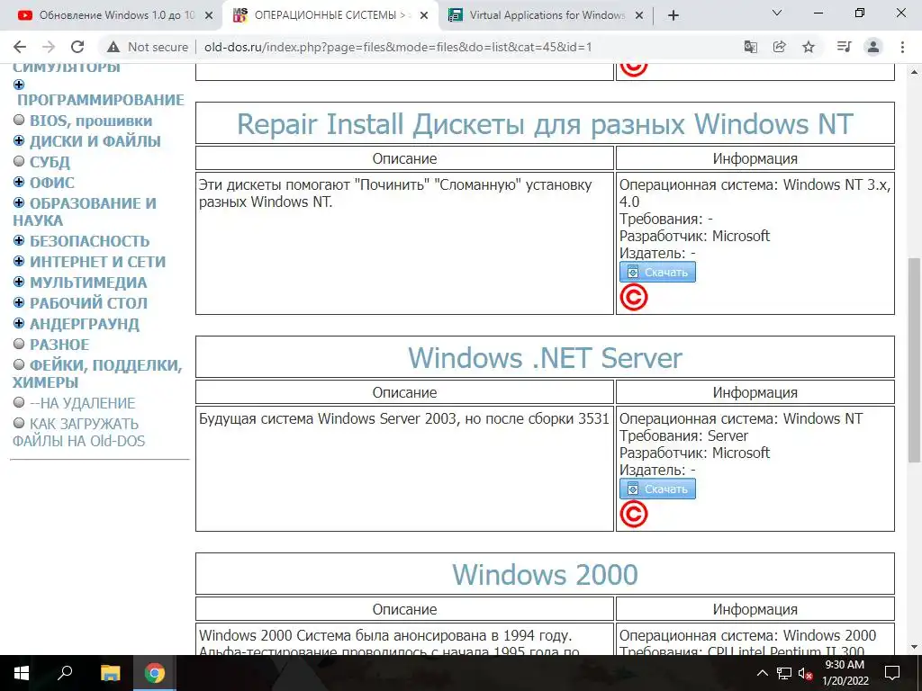
Task: Click the forward navigation arrow
Action: click(49, 47)
